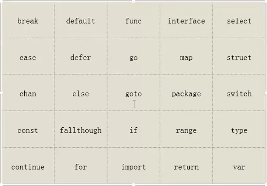Screen dimensions: 267x186
Task: Click the chan keyword cell
Action: (x=28, y=93)
